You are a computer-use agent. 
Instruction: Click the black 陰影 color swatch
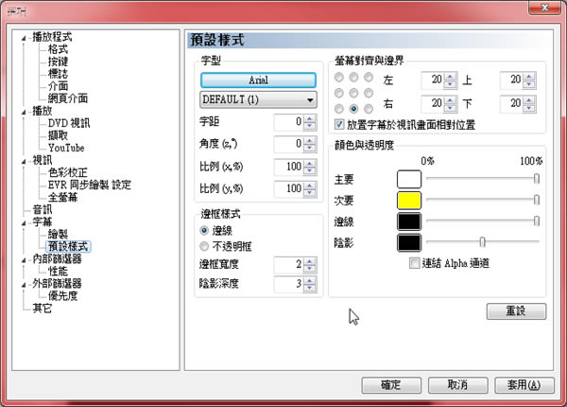(409, 241)
